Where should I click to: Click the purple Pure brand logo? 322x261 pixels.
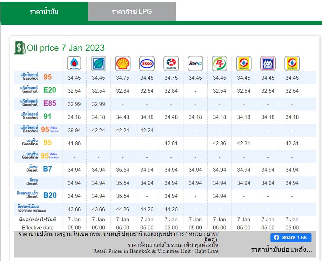[x=268, y=63]
